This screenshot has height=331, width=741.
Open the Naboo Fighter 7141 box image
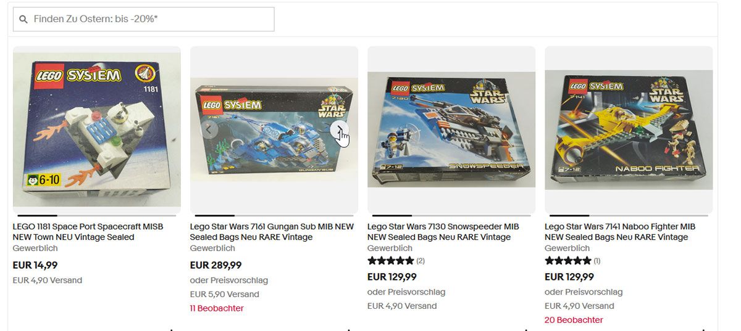coord(629,129)
